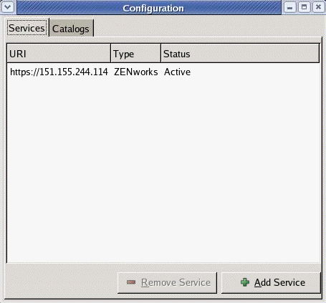Sort by the Status column header
Screen dimensions: 326x303
click(240, 53)
